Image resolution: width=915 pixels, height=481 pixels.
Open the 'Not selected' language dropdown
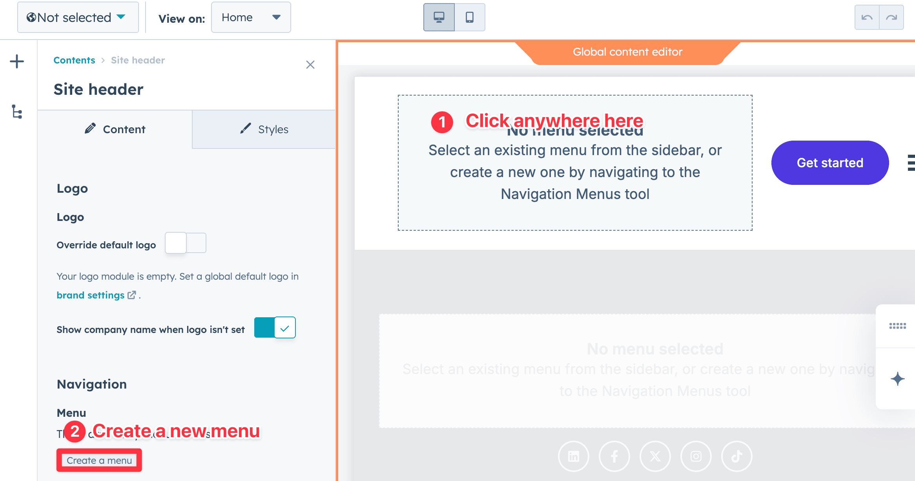tap(78, 17)
